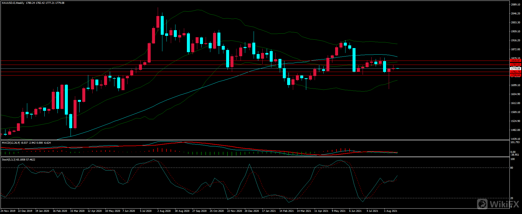Click the 17 Jan 2021 date label
Viewport: 522px width, 214px height.
(x=269, y=211)
